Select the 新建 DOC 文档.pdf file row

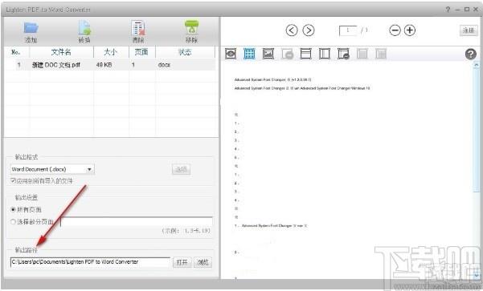[x=110, y=65]
